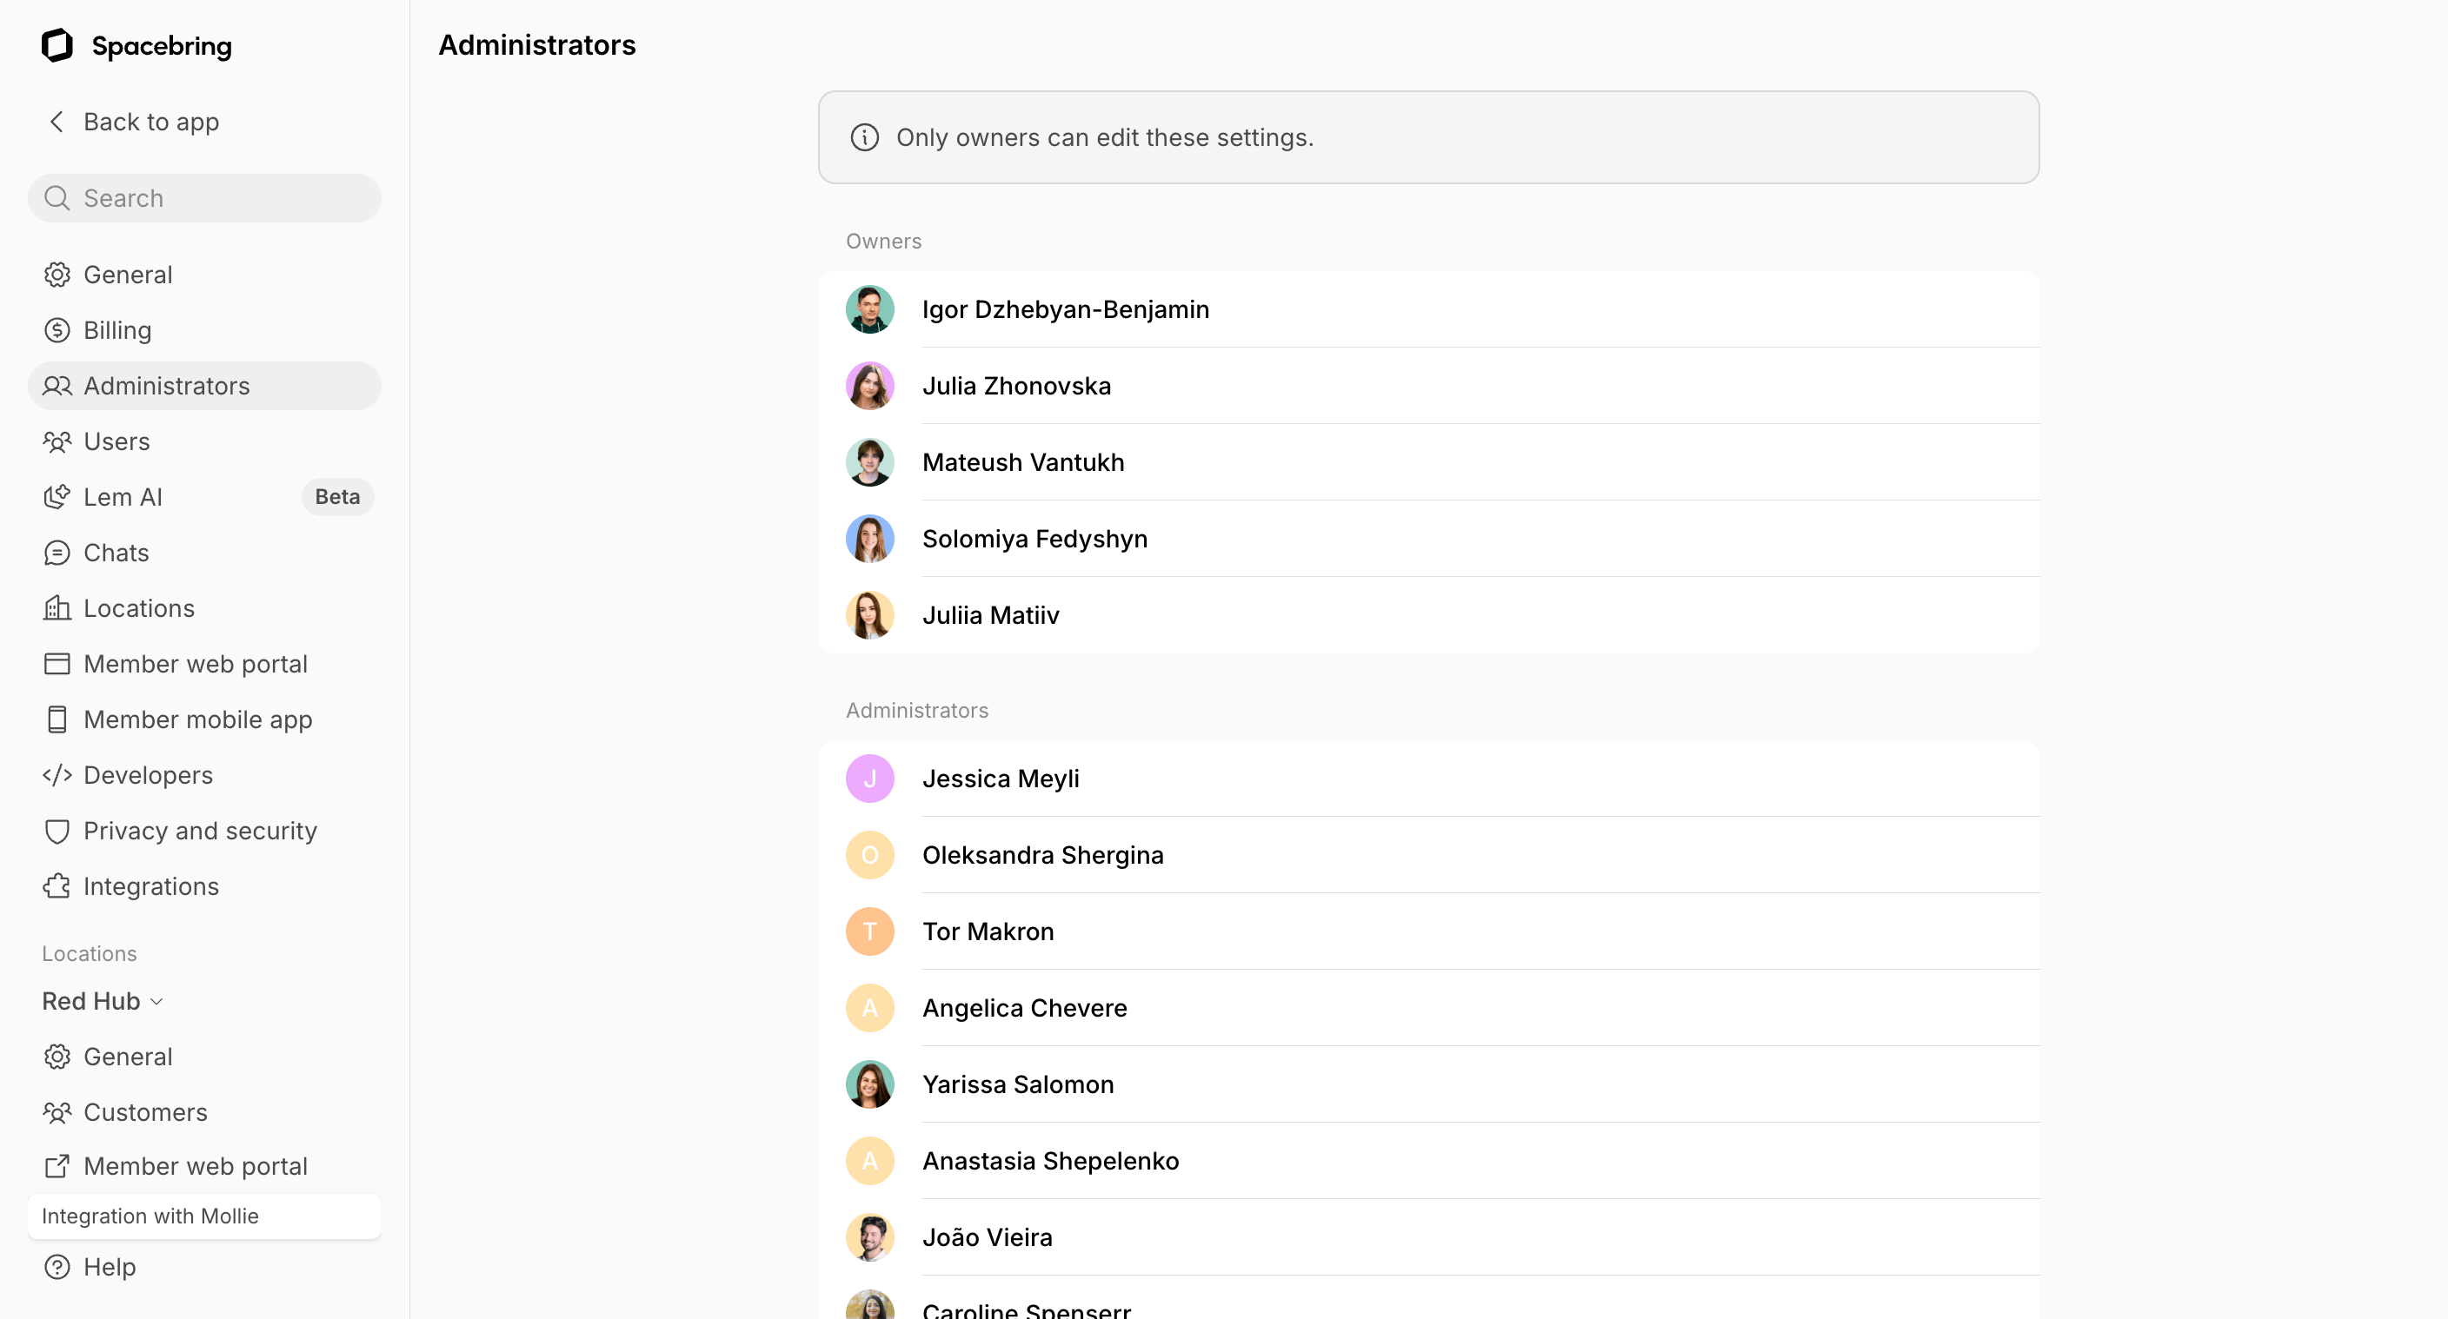Click the Spacebring logo icon
Viewport: 2448px width, 1319px height.
[x=57, y=44]
